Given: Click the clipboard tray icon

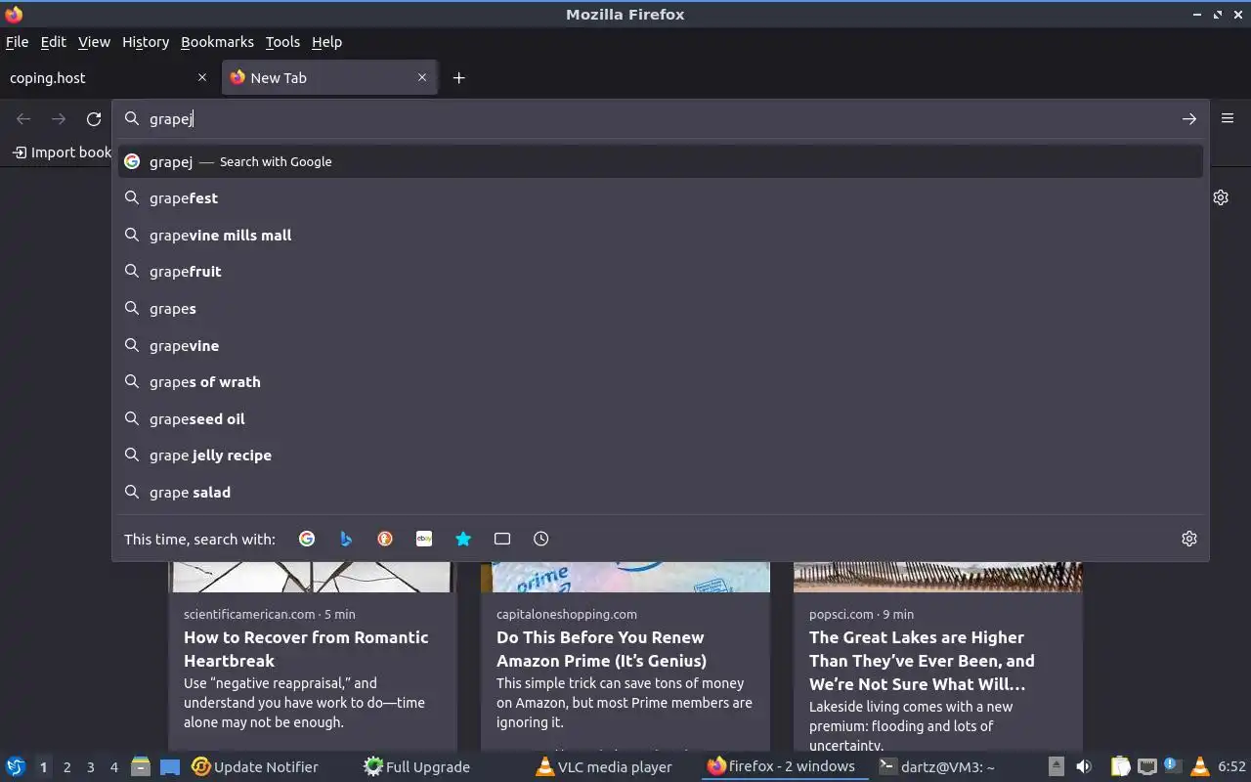Looking at the screenshot, I should click(x=1120, y=767).
